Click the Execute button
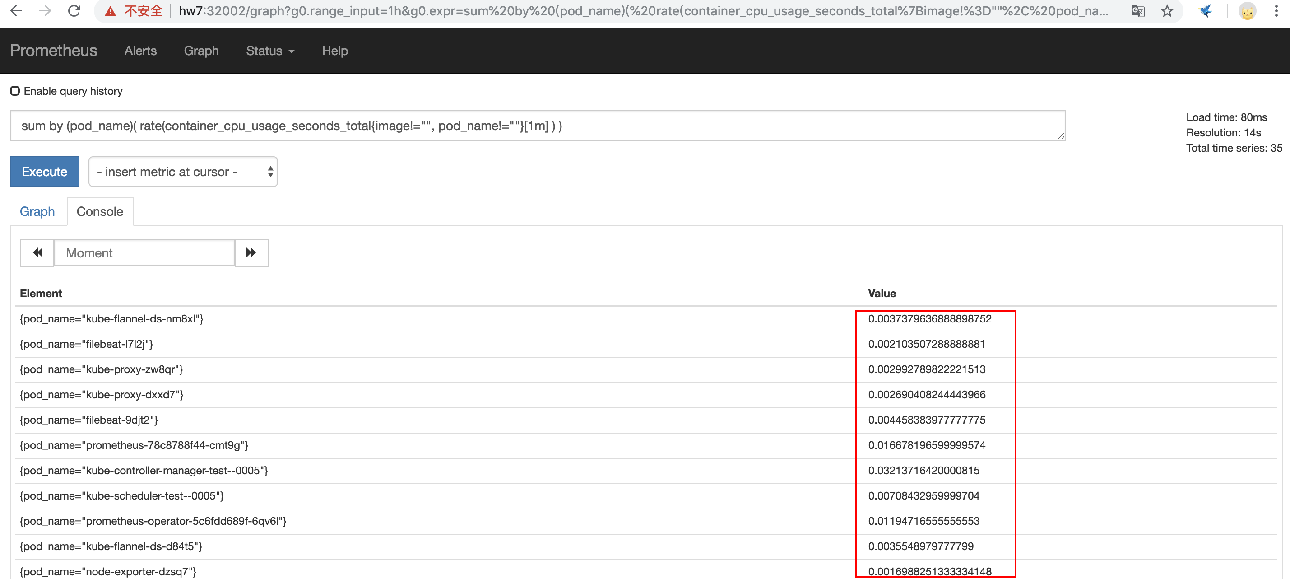 [x=45, y=172]
